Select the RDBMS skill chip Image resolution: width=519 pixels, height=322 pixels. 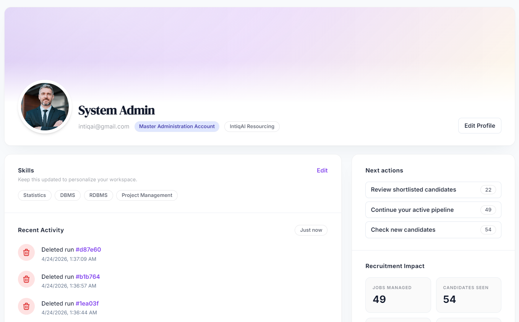[99, 195]
